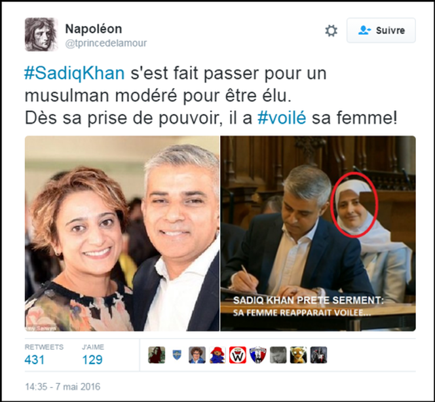This screenshot has height=402, width=435.
Task: Open the Paddington bear avatar
Action: [217, 355]
